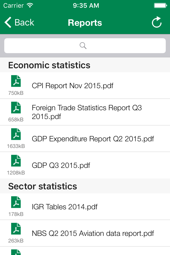Go back using the Back chevron

(x=8, y=23)
